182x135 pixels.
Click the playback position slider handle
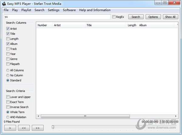(53, 127)
